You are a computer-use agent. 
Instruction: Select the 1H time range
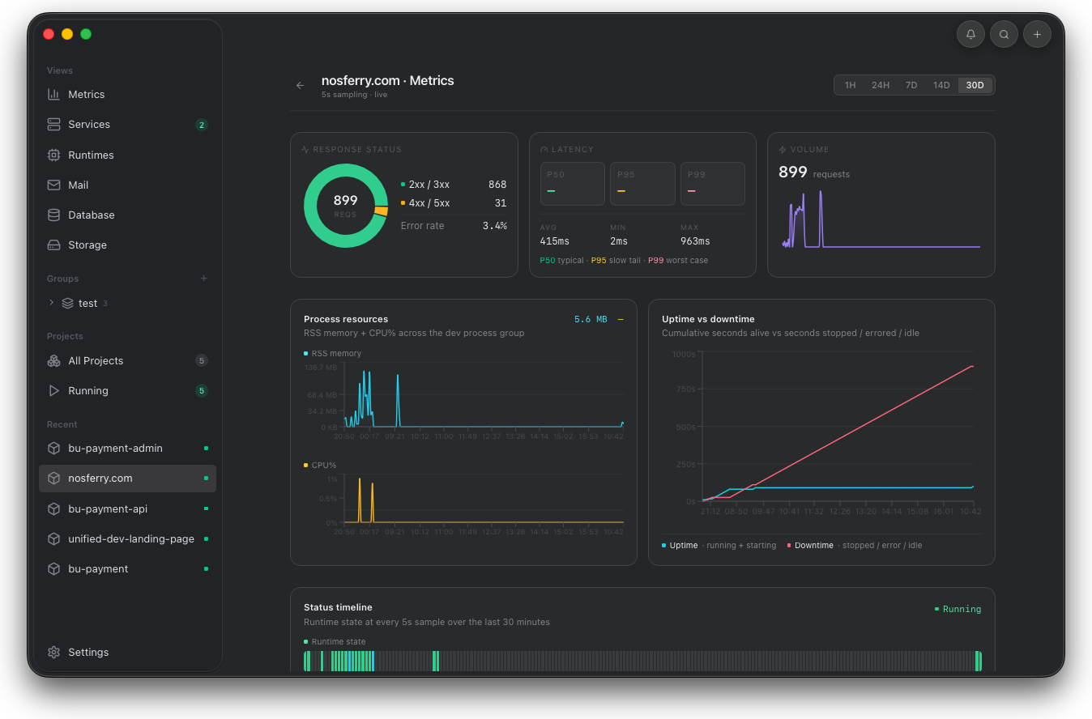[x=850, y=85]
